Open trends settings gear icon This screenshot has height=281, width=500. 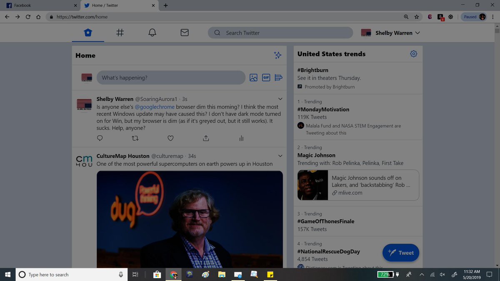click(413, 54)
